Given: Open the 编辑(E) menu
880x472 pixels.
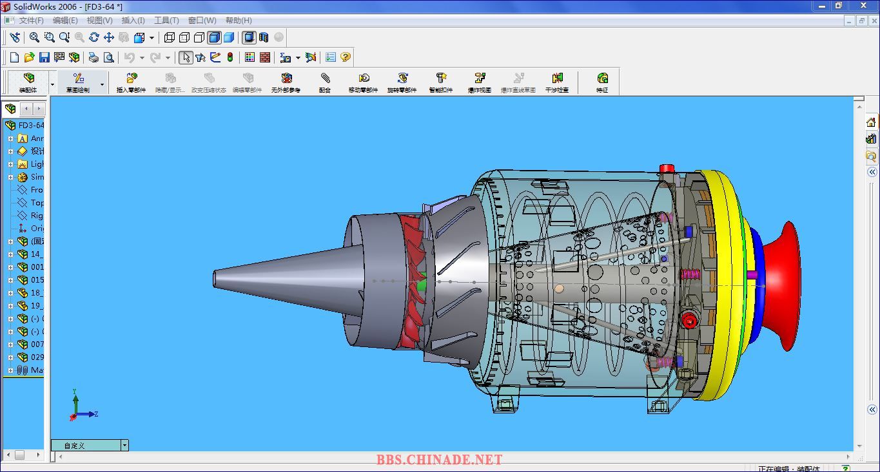Looking at the screenshot, I should [x=65, y=21].
